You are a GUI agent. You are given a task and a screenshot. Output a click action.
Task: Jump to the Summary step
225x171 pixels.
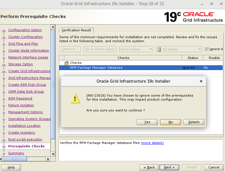pyautogui.click(x=16, y=153)
